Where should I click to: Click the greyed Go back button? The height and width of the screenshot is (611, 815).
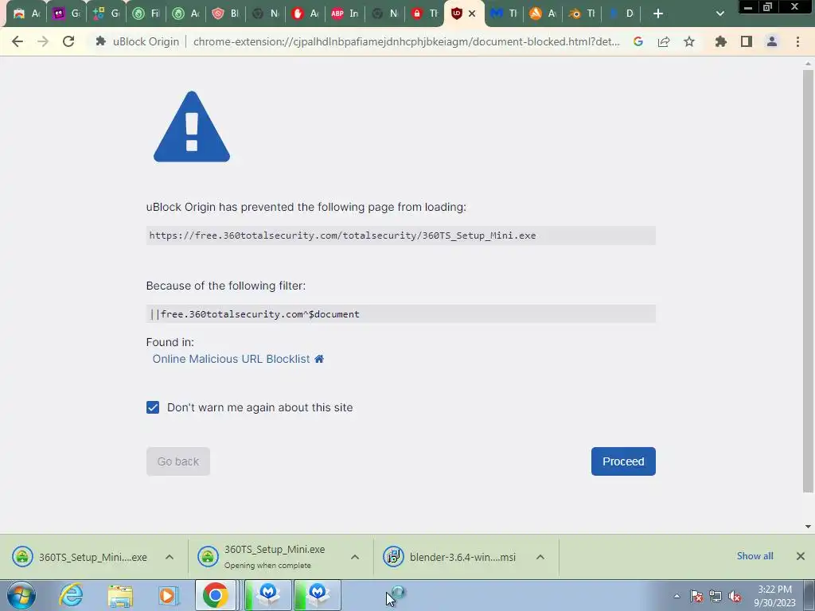pos(178,461)
